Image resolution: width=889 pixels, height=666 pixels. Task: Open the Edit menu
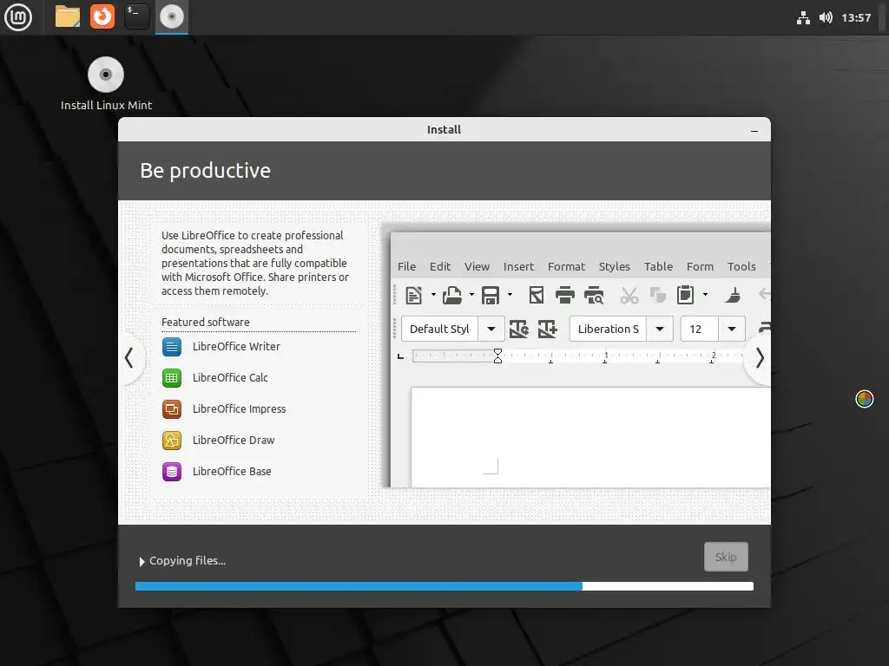click(x=440, y=267)
